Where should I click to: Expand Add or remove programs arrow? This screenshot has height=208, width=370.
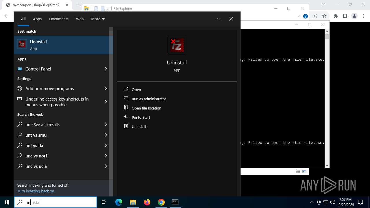coord(106,88)
